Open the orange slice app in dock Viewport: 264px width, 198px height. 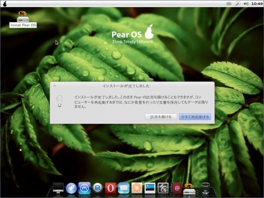click(x=137, y=189)
